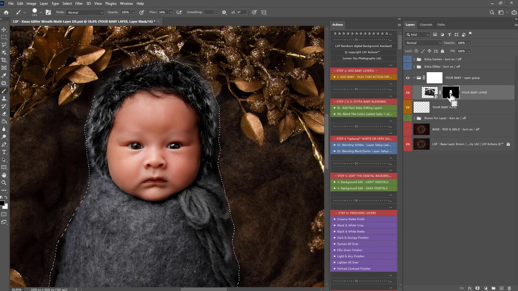Viewport: 518px width, 291px height.
Task: Select the Eraser tool
Action: [x=4, y=114]
